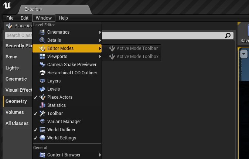Screen dimensions: 249x159
Task: Toggle the Toolbar checkmark off
Action: (35, 114)
